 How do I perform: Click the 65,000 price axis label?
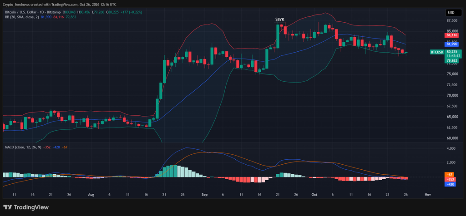point(452,117)
